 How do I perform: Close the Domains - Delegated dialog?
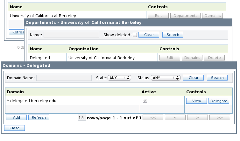15,128
